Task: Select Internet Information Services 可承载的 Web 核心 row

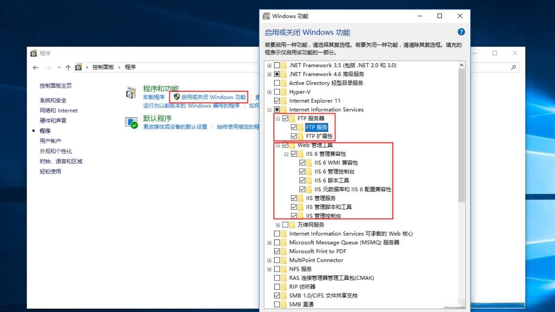Action: (x=351, y=234)
